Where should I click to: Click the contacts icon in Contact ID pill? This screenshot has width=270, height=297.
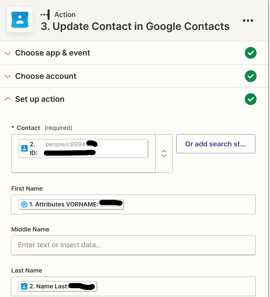point(24,148)
